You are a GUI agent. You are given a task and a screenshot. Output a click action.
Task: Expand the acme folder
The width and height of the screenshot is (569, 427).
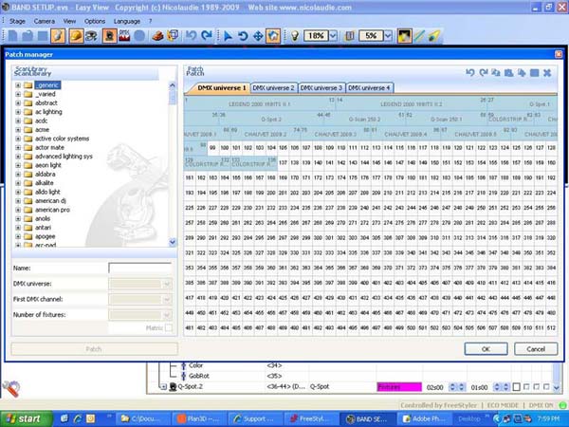click(18, 130)
